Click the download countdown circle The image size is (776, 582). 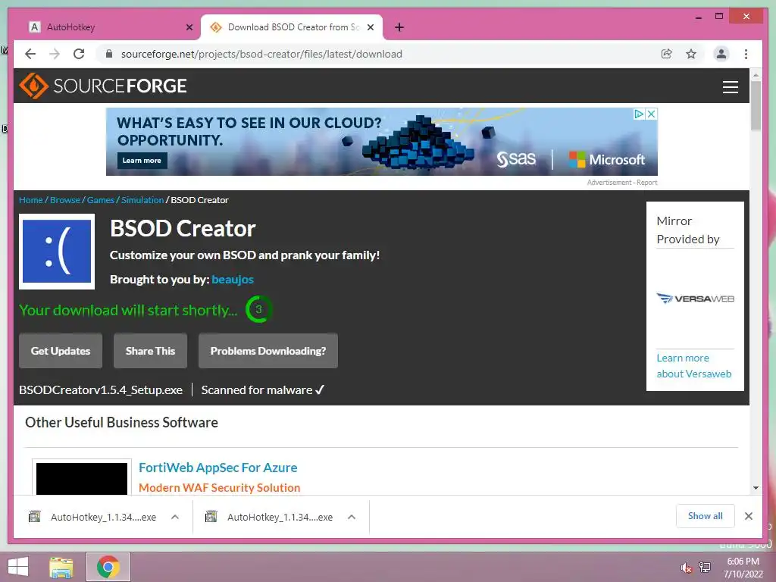point(258,309)
